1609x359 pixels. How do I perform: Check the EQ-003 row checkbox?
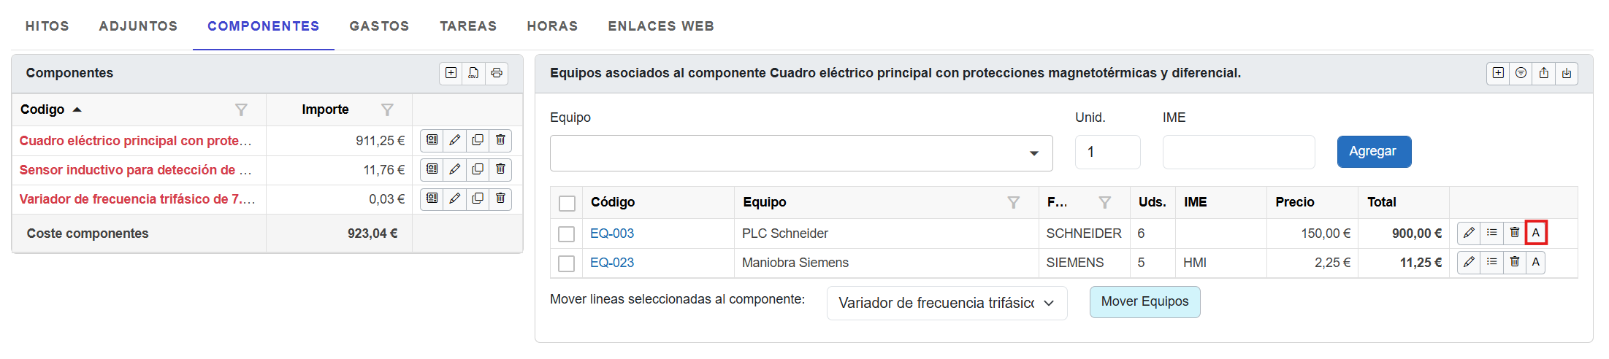pos(566,233)
